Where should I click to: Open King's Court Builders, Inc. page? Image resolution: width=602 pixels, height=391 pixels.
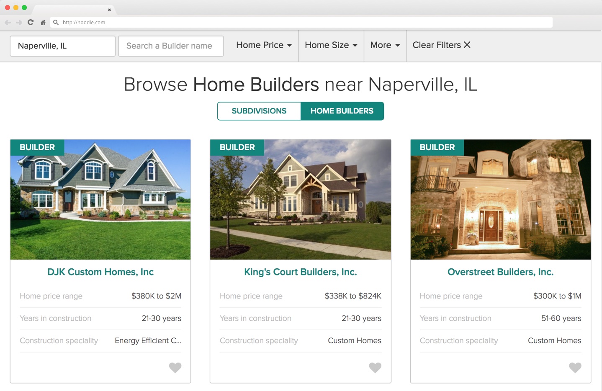(x=300, y=272)
